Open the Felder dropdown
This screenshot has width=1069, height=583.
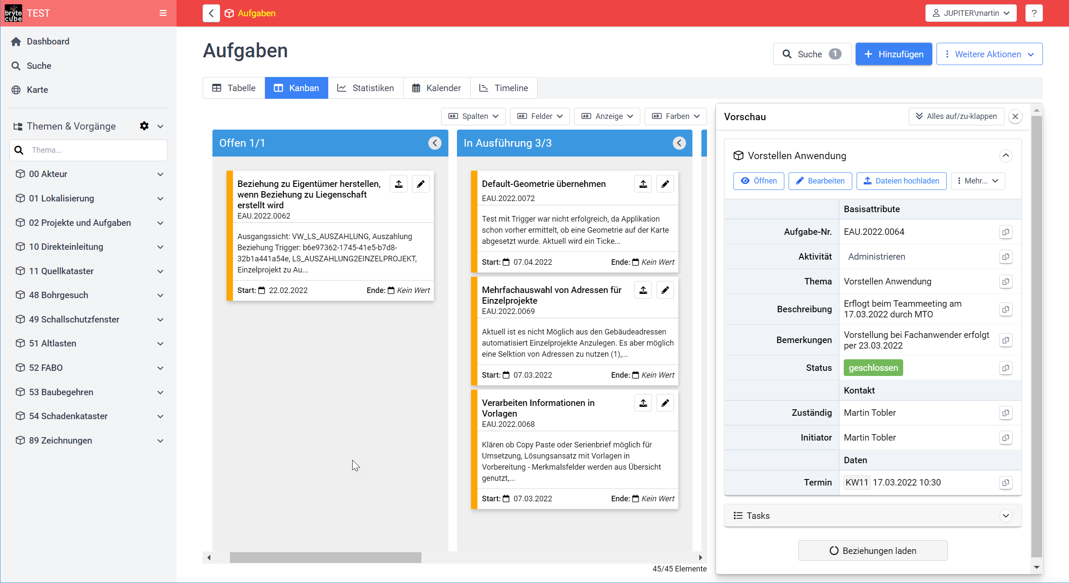[x=540, y=116]
